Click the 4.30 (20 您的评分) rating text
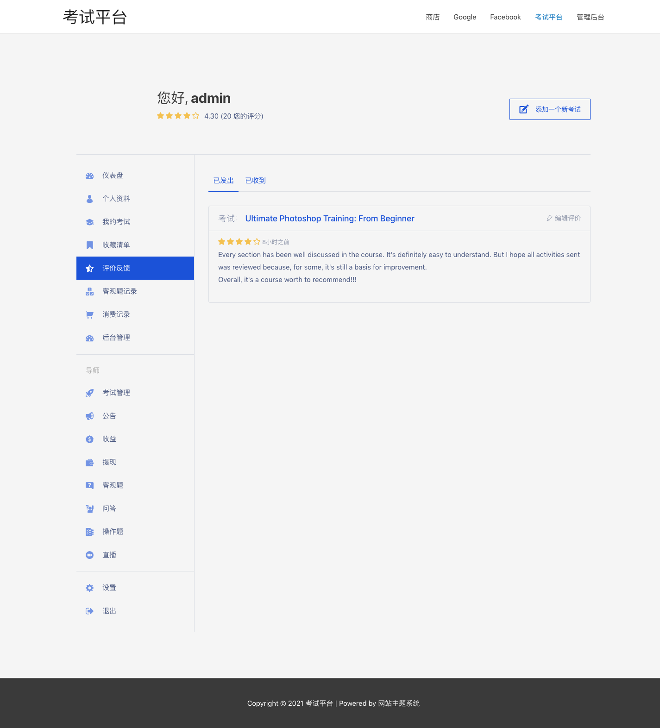 click(x=234, y=116)
